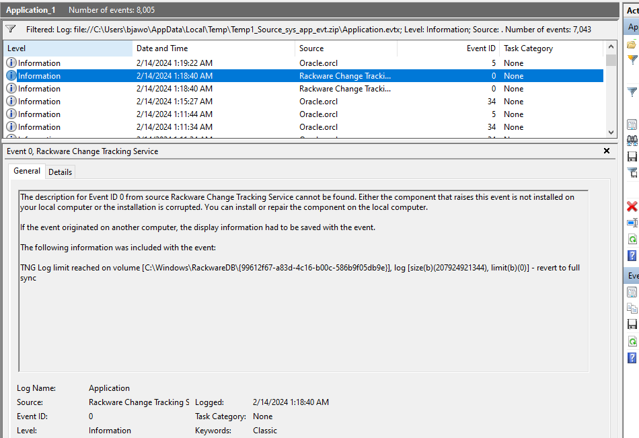This screenshot has height=438, width=639.
Task: Click event list scrollbar up arrow
Action: (x=611, y=46)
